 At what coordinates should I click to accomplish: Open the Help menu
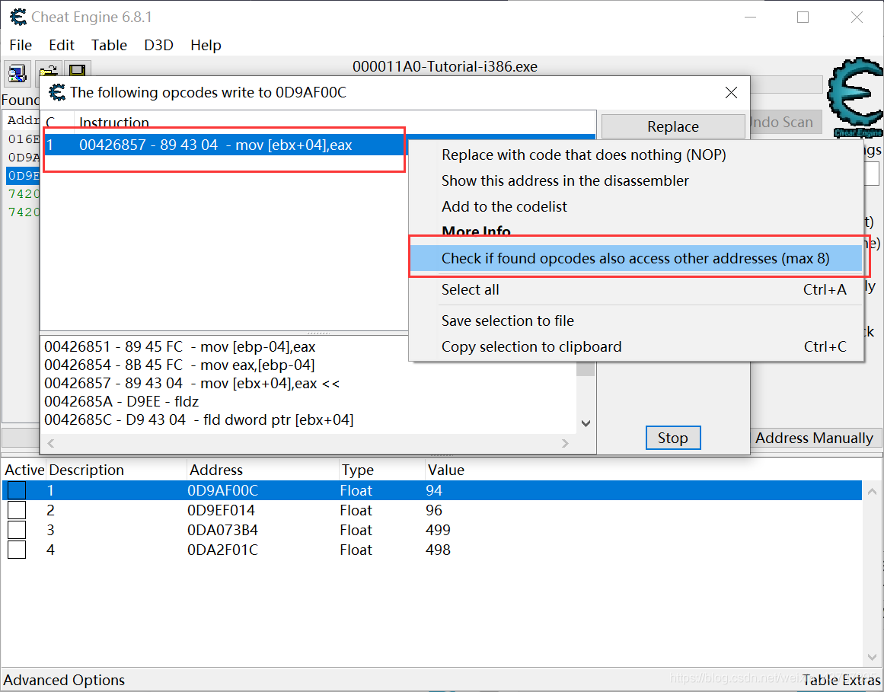click(x=206, y=45)
